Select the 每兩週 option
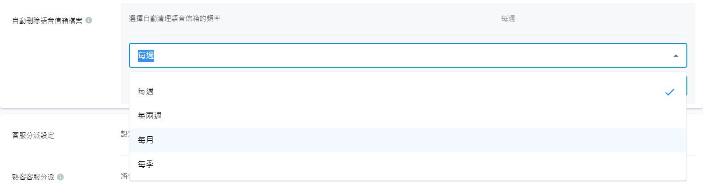This screenshot has height=186, width=703. pyautogui.click(x=150, y=116)
